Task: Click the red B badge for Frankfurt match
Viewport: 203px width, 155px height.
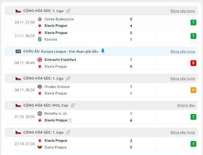Action: (x=193, y=63)
